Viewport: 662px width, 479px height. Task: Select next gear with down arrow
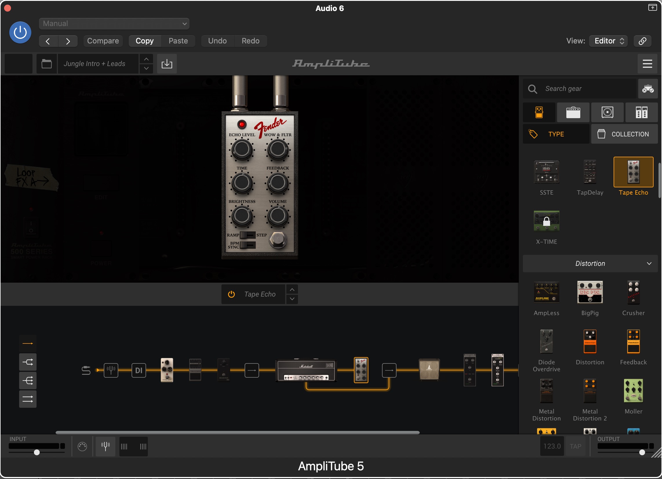point(292,299)
